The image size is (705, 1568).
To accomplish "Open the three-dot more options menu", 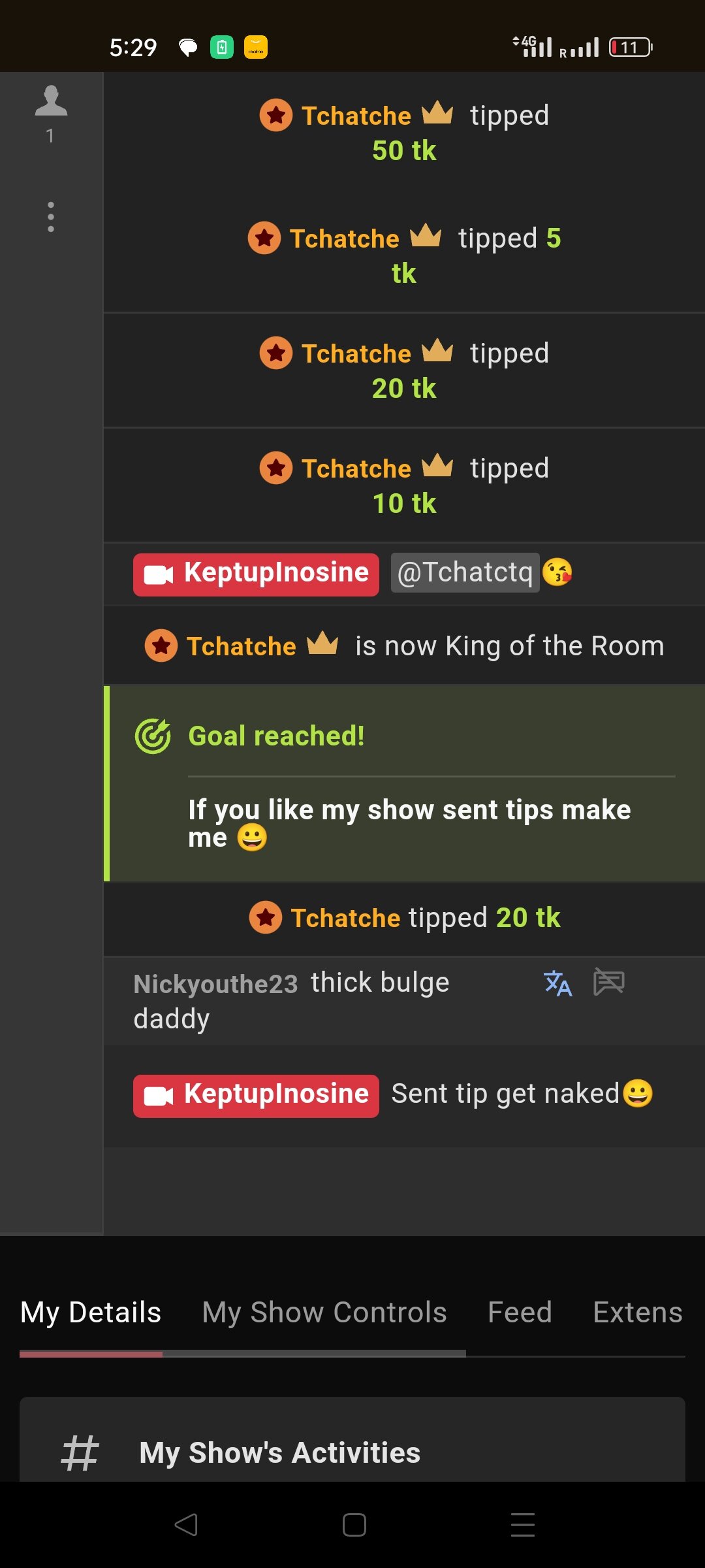I will (51, 216).
